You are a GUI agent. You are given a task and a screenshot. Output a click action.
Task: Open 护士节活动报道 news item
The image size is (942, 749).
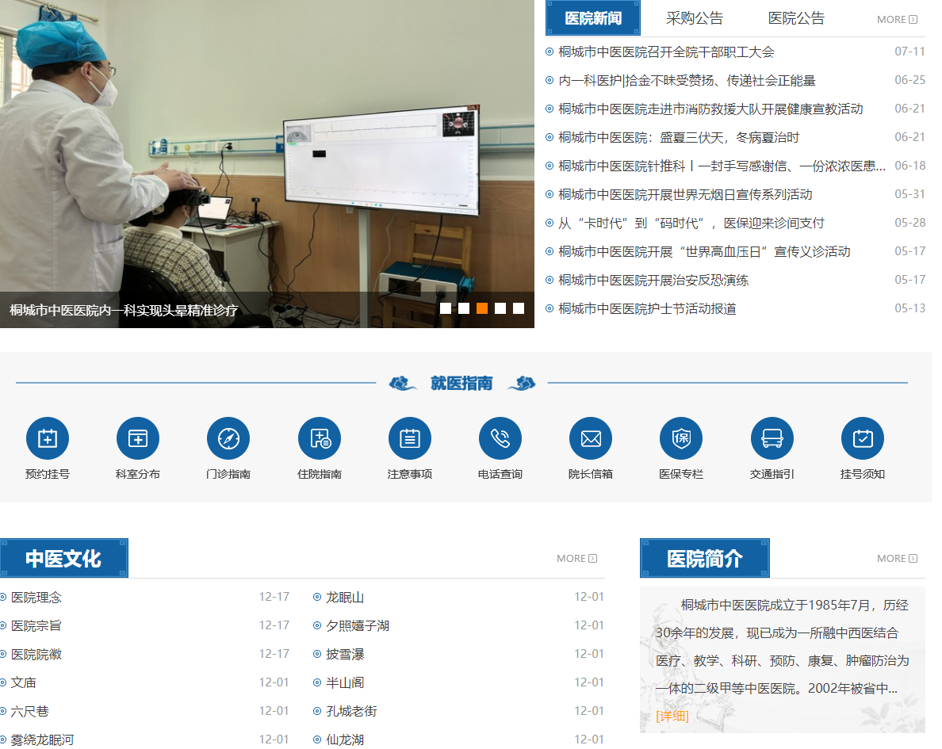tap(647, 308)
